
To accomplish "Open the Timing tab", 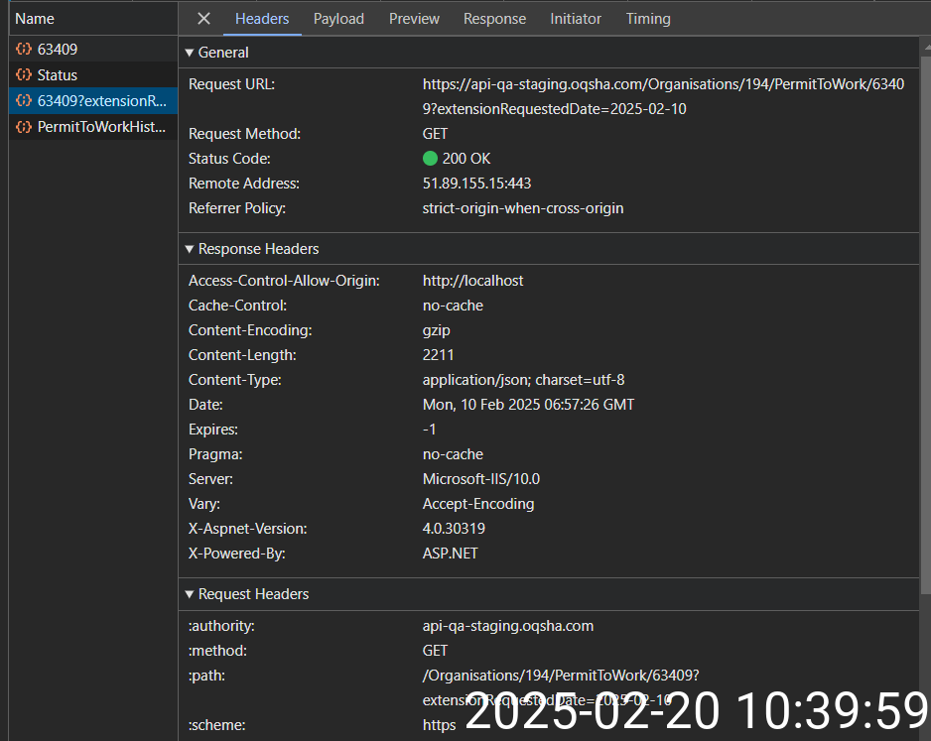I will point(648,19).
